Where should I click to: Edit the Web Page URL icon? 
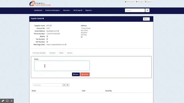click(x=66, y=45)
